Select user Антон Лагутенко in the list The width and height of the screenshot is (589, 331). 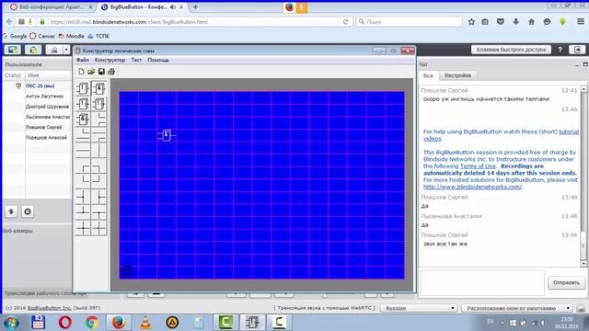pyautogui.click(x=44, y=96)
